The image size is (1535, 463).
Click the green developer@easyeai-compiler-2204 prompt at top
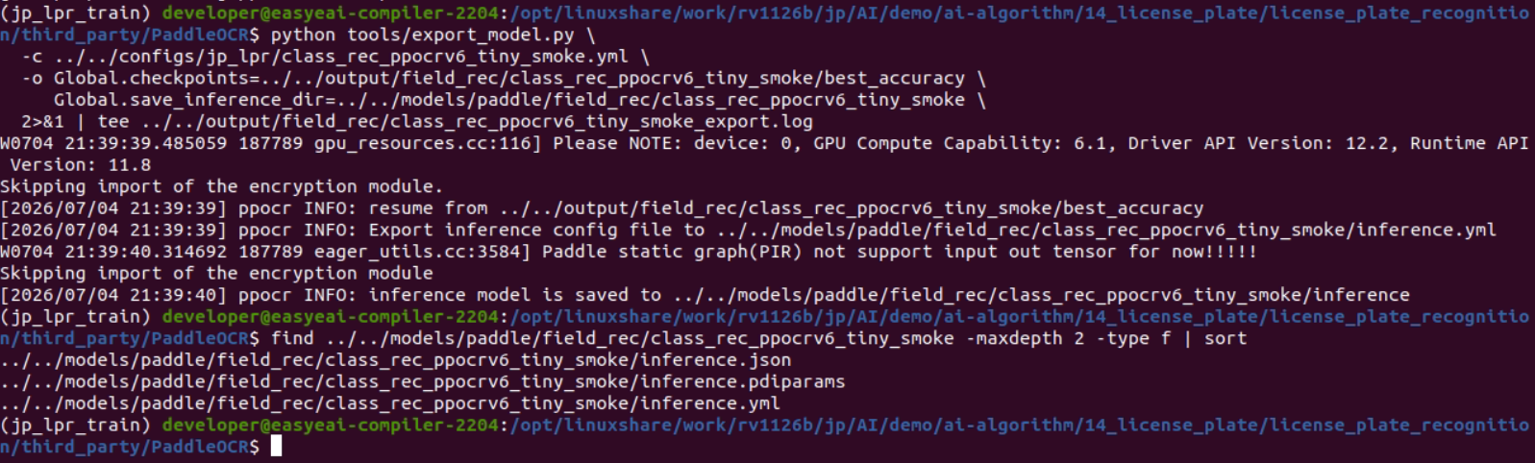coord(331,12)
